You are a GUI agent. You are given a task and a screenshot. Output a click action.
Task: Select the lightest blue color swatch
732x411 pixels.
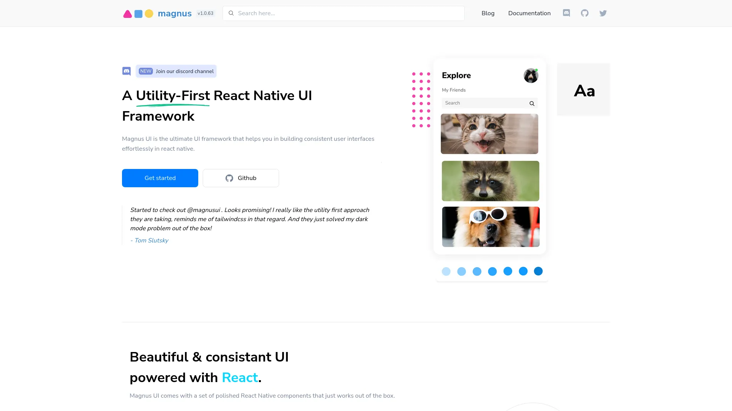(446, 271)
